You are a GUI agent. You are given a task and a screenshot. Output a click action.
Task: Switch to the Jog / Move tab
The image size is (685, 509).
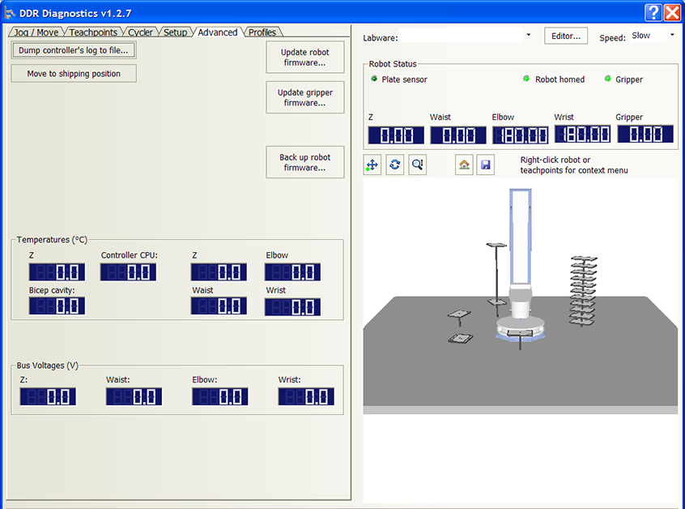click(36, 32)
